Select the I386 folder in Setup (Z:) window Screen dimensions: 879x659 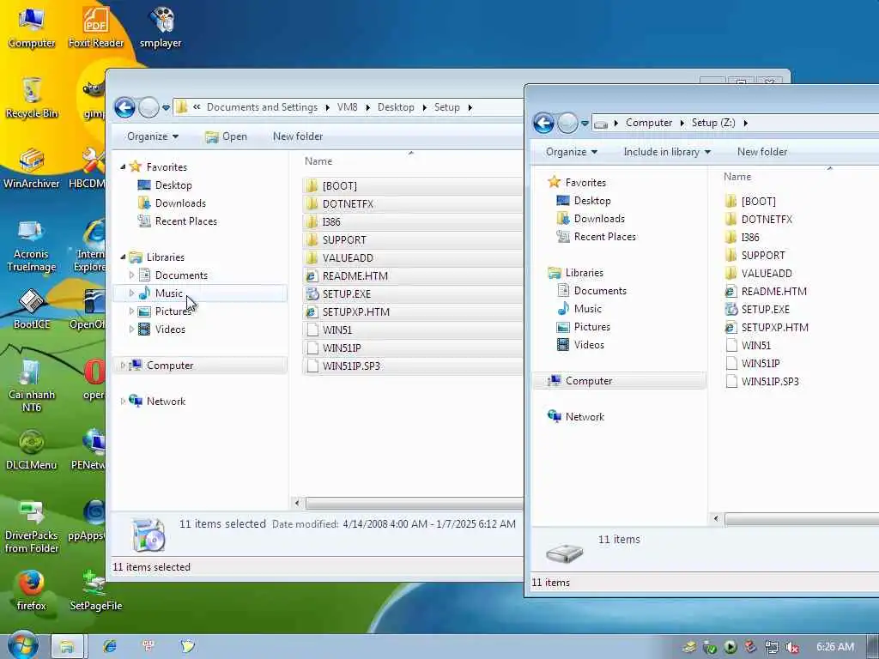[750, 238]
